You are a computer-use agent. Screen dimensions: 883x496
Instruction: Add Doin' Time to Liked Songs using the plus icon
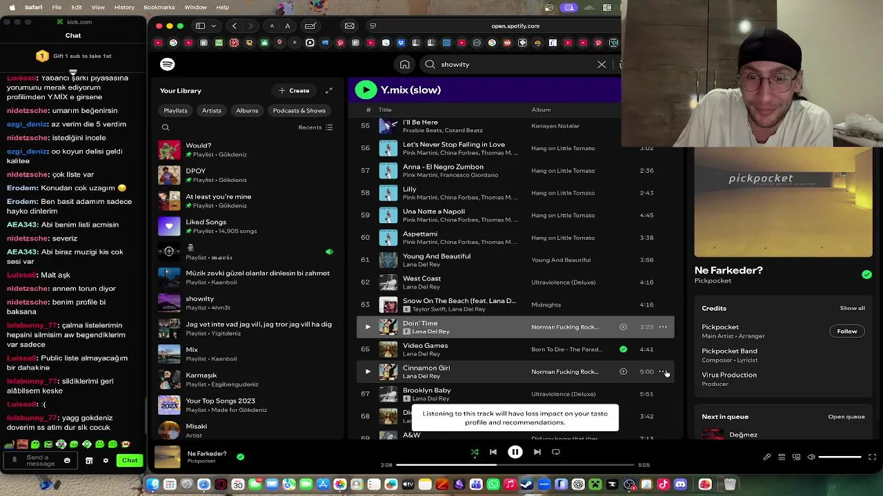(623, 327)
